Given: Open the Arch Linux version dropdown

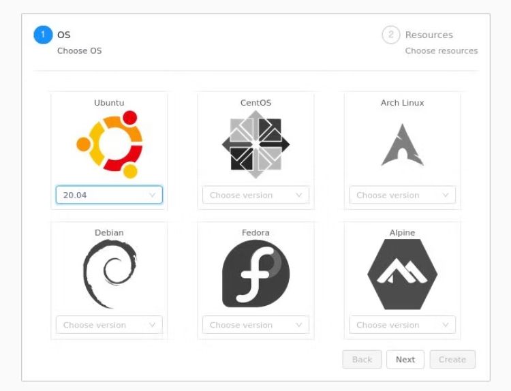Looking at the screenshot, I should pyautogui.click(x=403, y=195).
